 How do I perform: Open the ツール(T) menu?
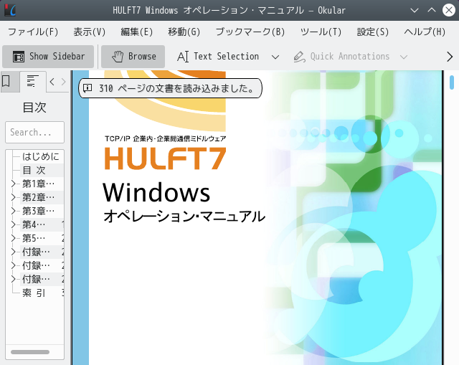(x=321, y=32)
